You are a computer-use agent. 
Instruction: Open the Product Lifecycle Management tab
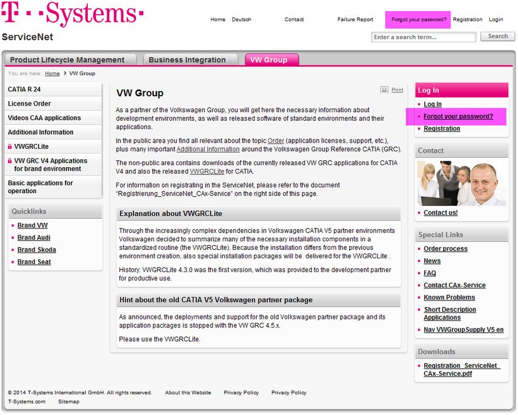tap(70, 60)
